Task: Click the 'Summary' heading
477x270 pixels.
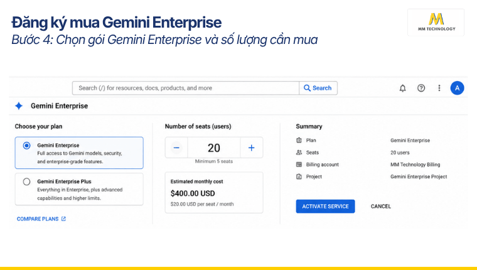Action: point(309,126)
